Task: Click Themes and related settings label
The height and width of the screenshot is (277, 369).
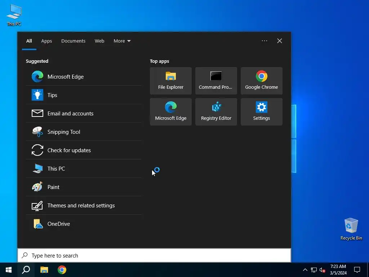Action: coord(81,205)
